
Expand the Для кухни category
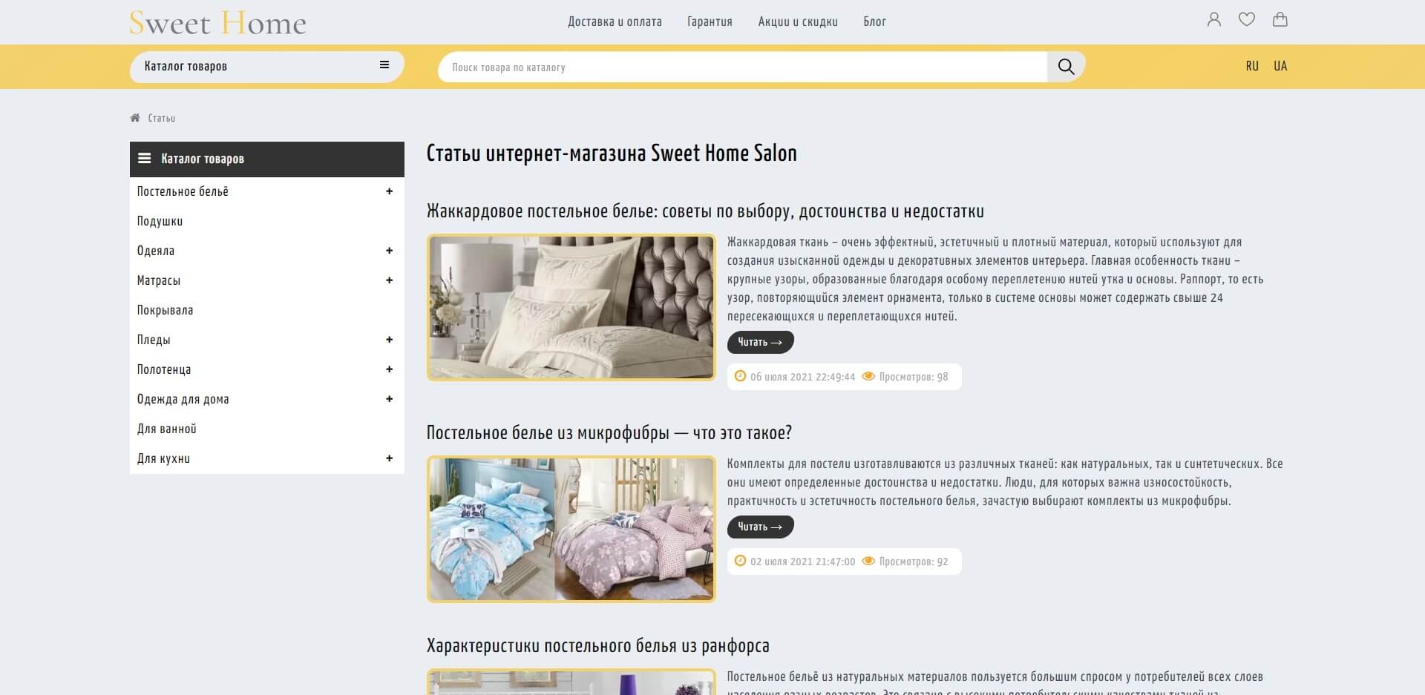[389, 458]
